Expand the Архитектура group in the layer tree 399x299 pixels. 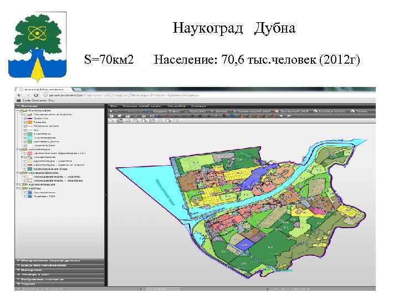click(x=18, y=149)
